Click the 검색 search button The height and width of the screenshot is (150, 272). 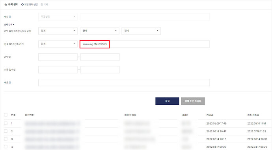167,101
